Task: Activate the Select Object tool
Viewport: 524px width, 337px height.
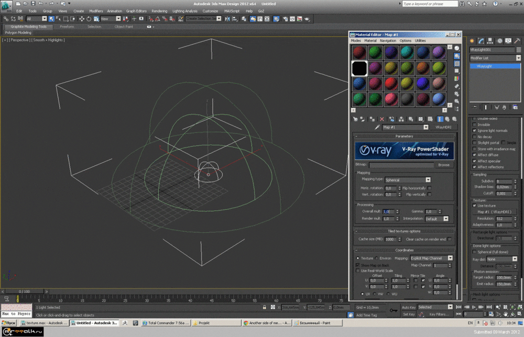Action: click(51, 19)
